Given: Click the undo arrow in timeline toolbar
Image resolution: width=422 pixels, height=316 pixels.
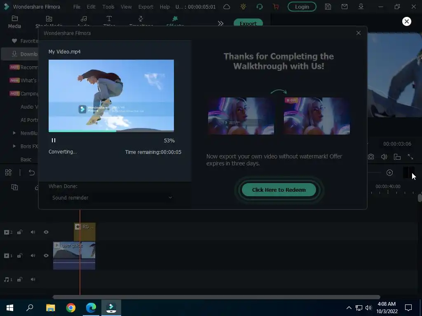Looking at the screenshot, I should [32, 172].
